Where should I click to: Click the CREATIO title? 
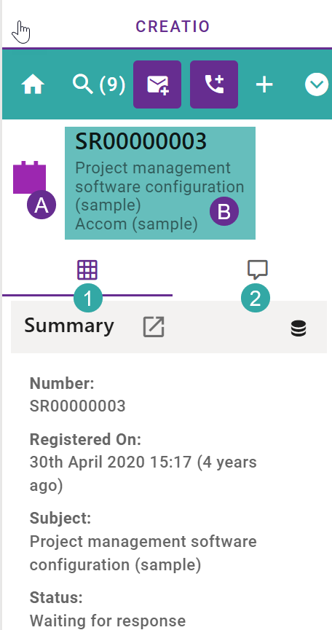tap(173, 26)
